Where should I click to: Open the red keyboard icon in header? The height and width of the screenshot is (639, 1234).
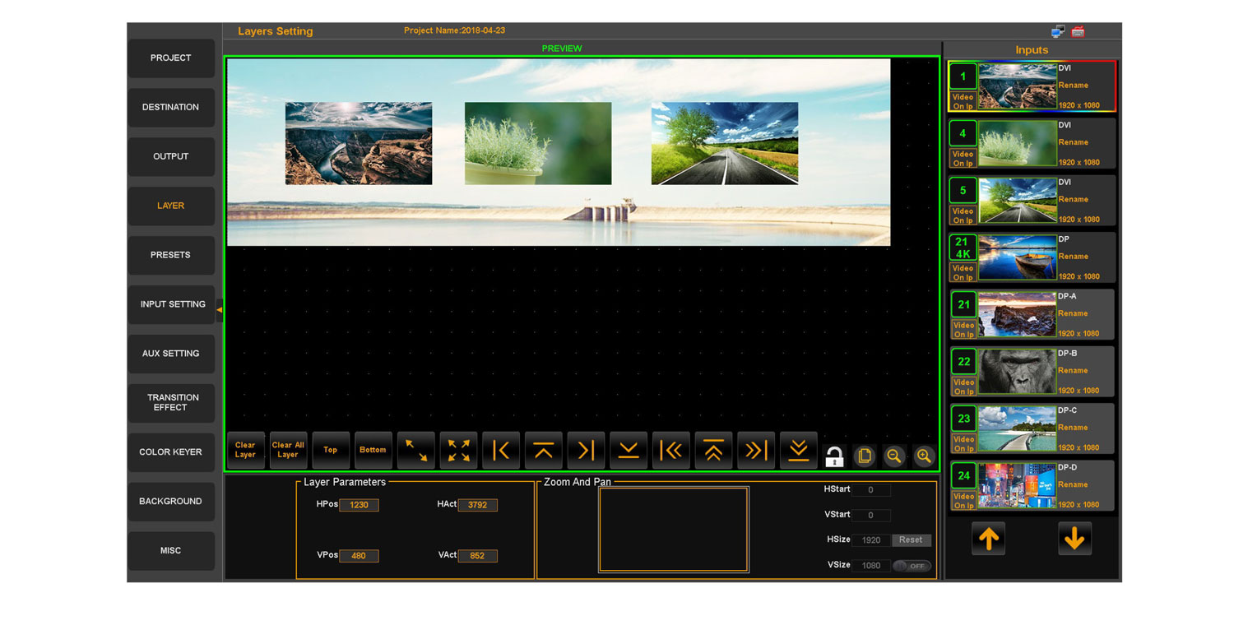pyautogui.click(x=1078, y=32)
